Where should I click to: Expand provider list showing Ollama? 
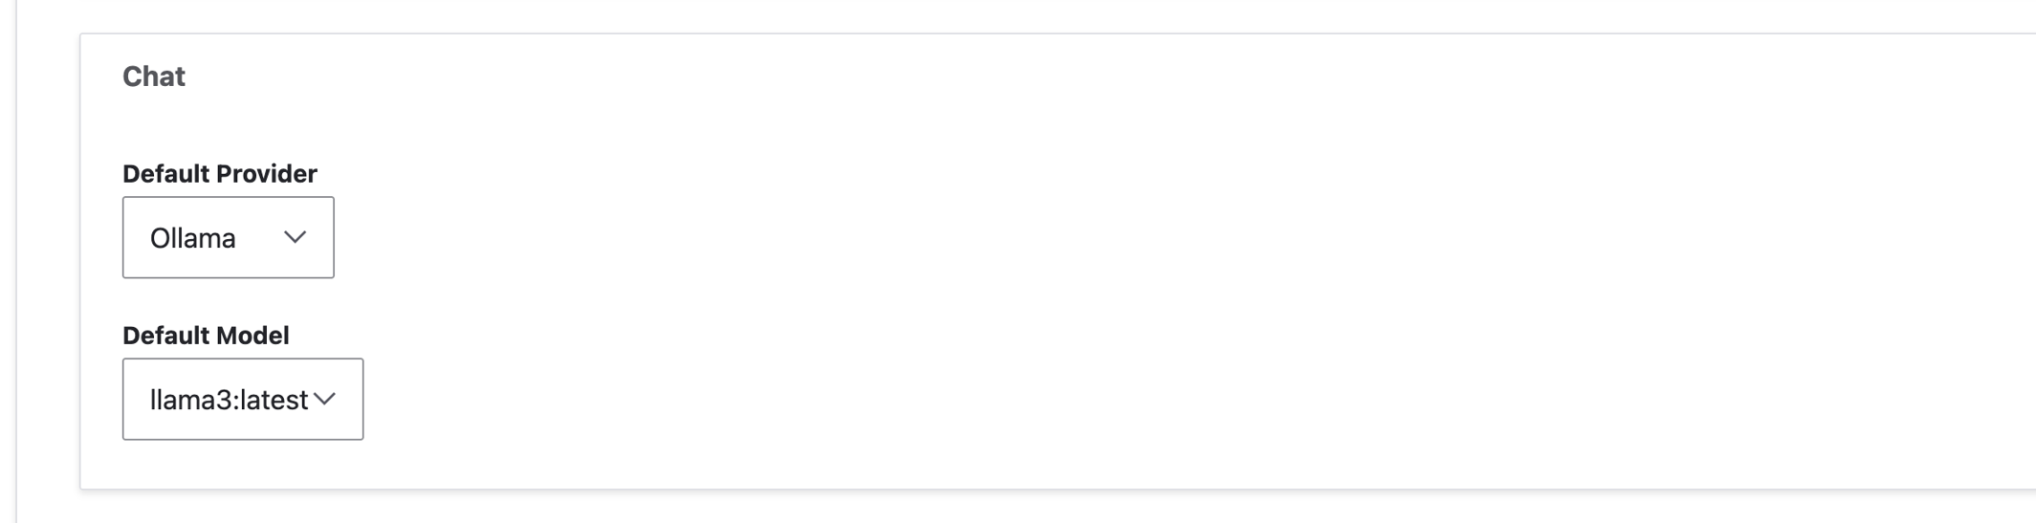(x=228, y=237)
